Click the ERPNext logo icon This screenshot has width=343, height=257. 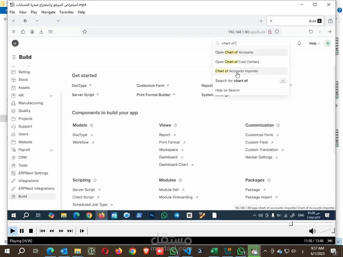coord(15,43)
